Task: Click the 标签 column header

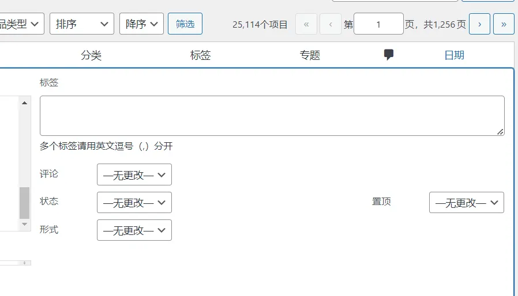Action: (x=200, y=55)
